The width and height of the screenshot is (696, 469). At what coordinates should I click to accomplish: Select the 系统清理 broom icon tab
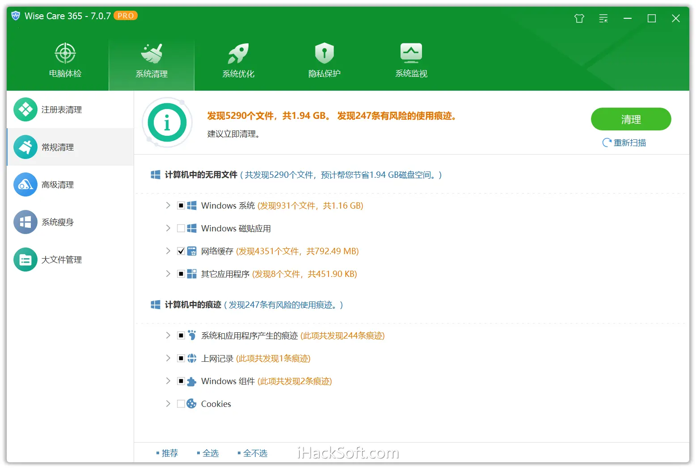152,54
